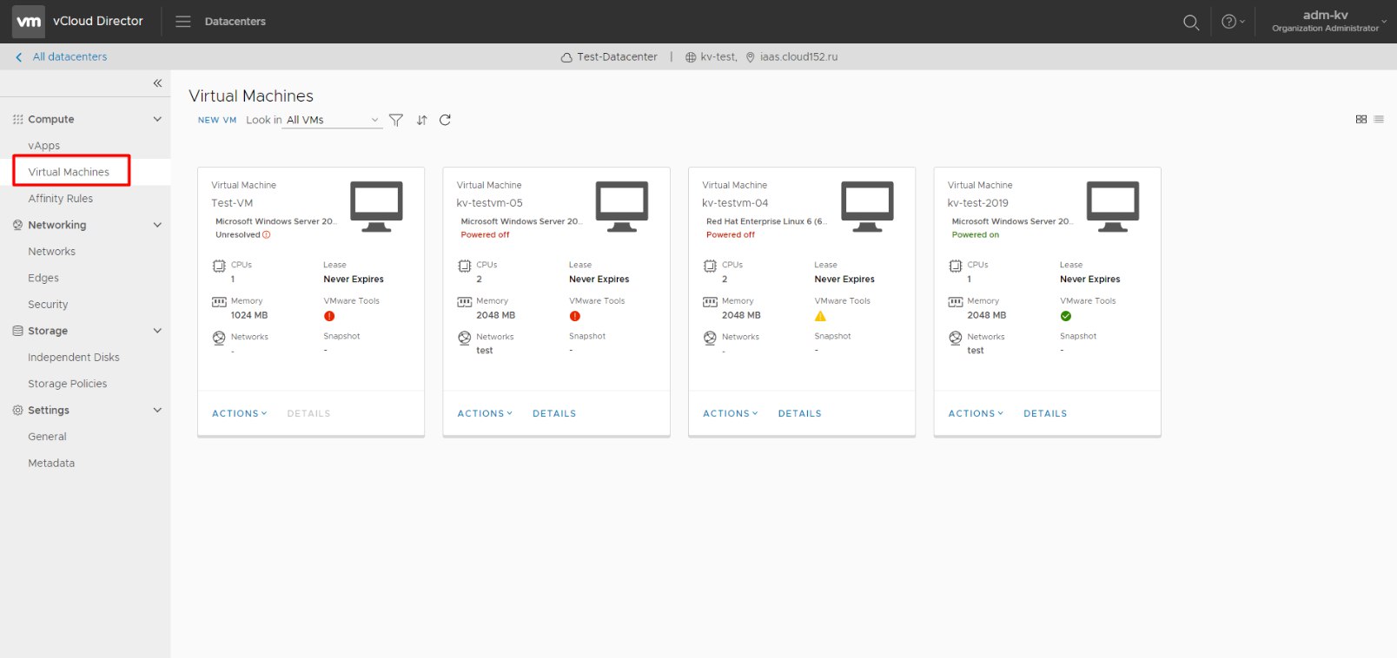
Task: Click kv-test, organization text in breadcrumb
Action: coord(718,57)
